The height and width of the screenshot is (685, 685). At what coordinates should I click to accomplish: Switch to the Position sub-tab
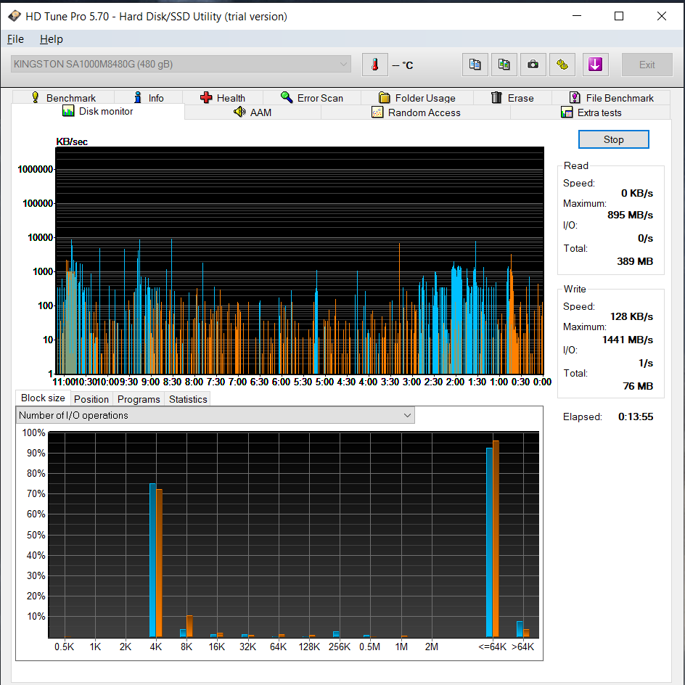tap(91, 399)
